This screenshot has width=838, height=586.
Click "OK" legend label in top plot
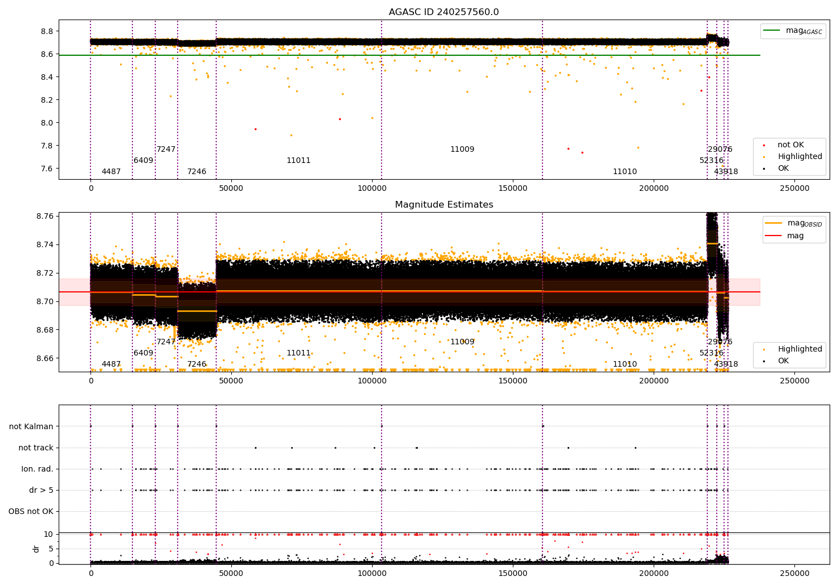(783, 168)
